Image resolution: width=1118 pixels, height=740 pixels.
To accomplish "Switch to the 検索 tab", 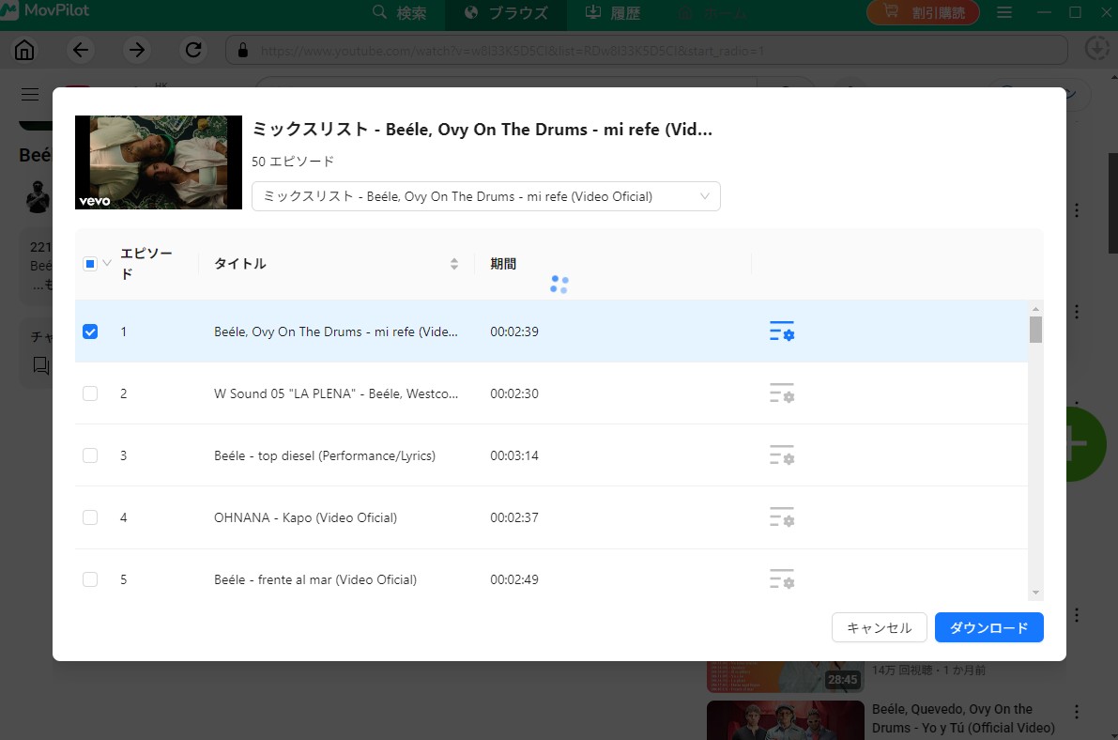I will 399,13.
